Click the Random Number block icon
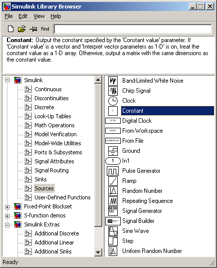217x268 pixels. pos(113,191)
